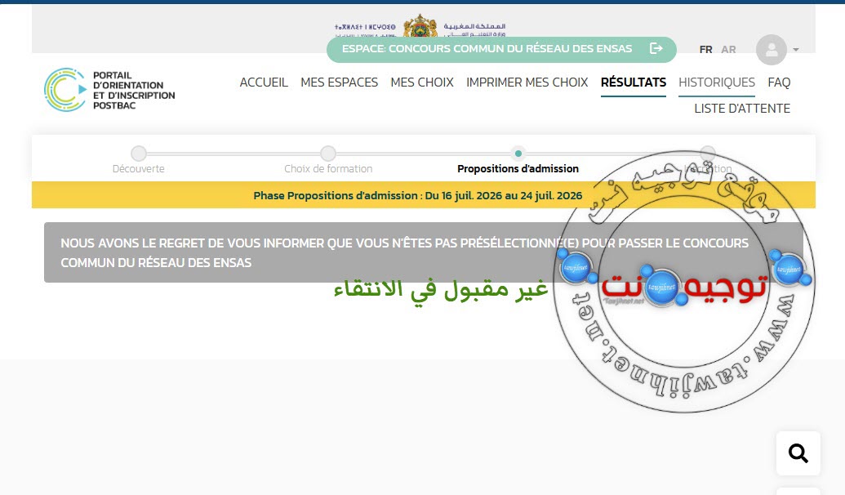Select the Découverte step marker

pyautogui.click(x=139, y=153)
